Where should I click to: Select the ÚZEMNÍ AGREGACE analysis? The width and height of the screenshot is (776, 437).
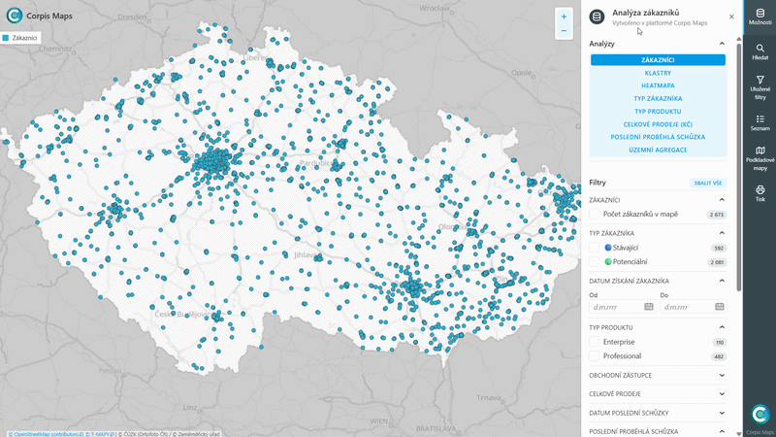658,150
